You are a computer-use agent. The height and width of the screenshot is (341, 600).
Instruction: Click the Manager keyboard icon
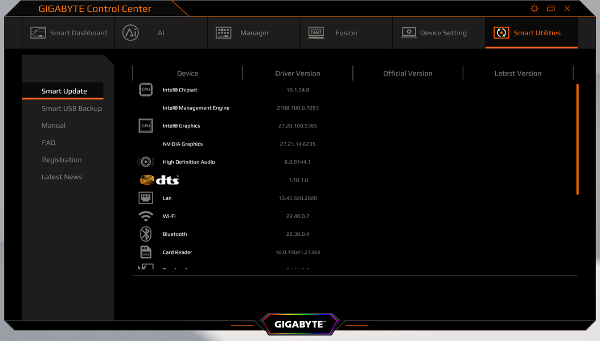[224, 33]
